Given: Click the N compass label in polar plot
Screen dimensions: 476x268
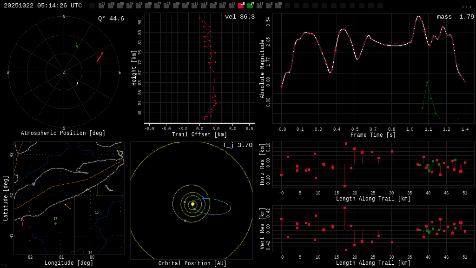Looking at the screenshot, I should [64, 17].
